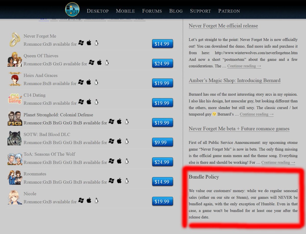Viewport: 306px width, 234px height.
Task: Click the Linux penguin icon for C14 Dating
Action: point(96,102)
